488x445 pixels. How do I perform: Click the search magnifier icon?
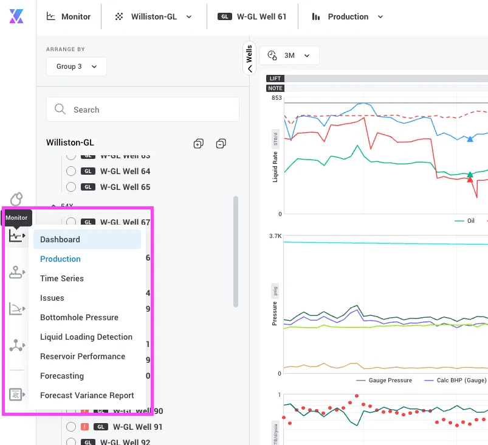[60, 109]
